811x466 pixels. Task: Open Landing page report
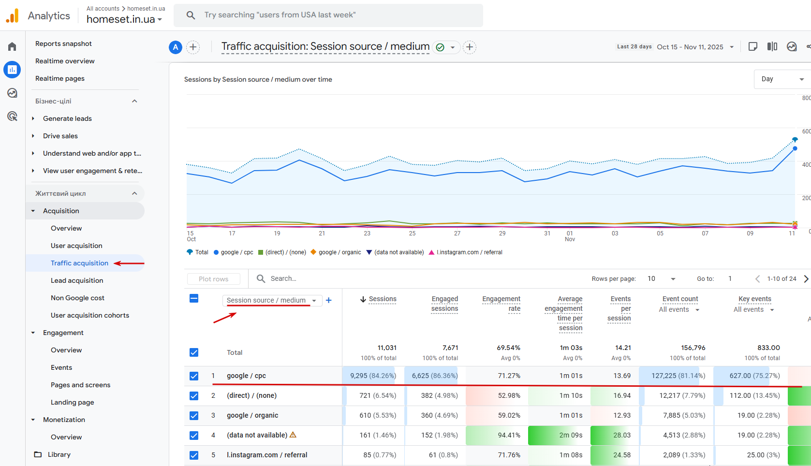(73, 402)
